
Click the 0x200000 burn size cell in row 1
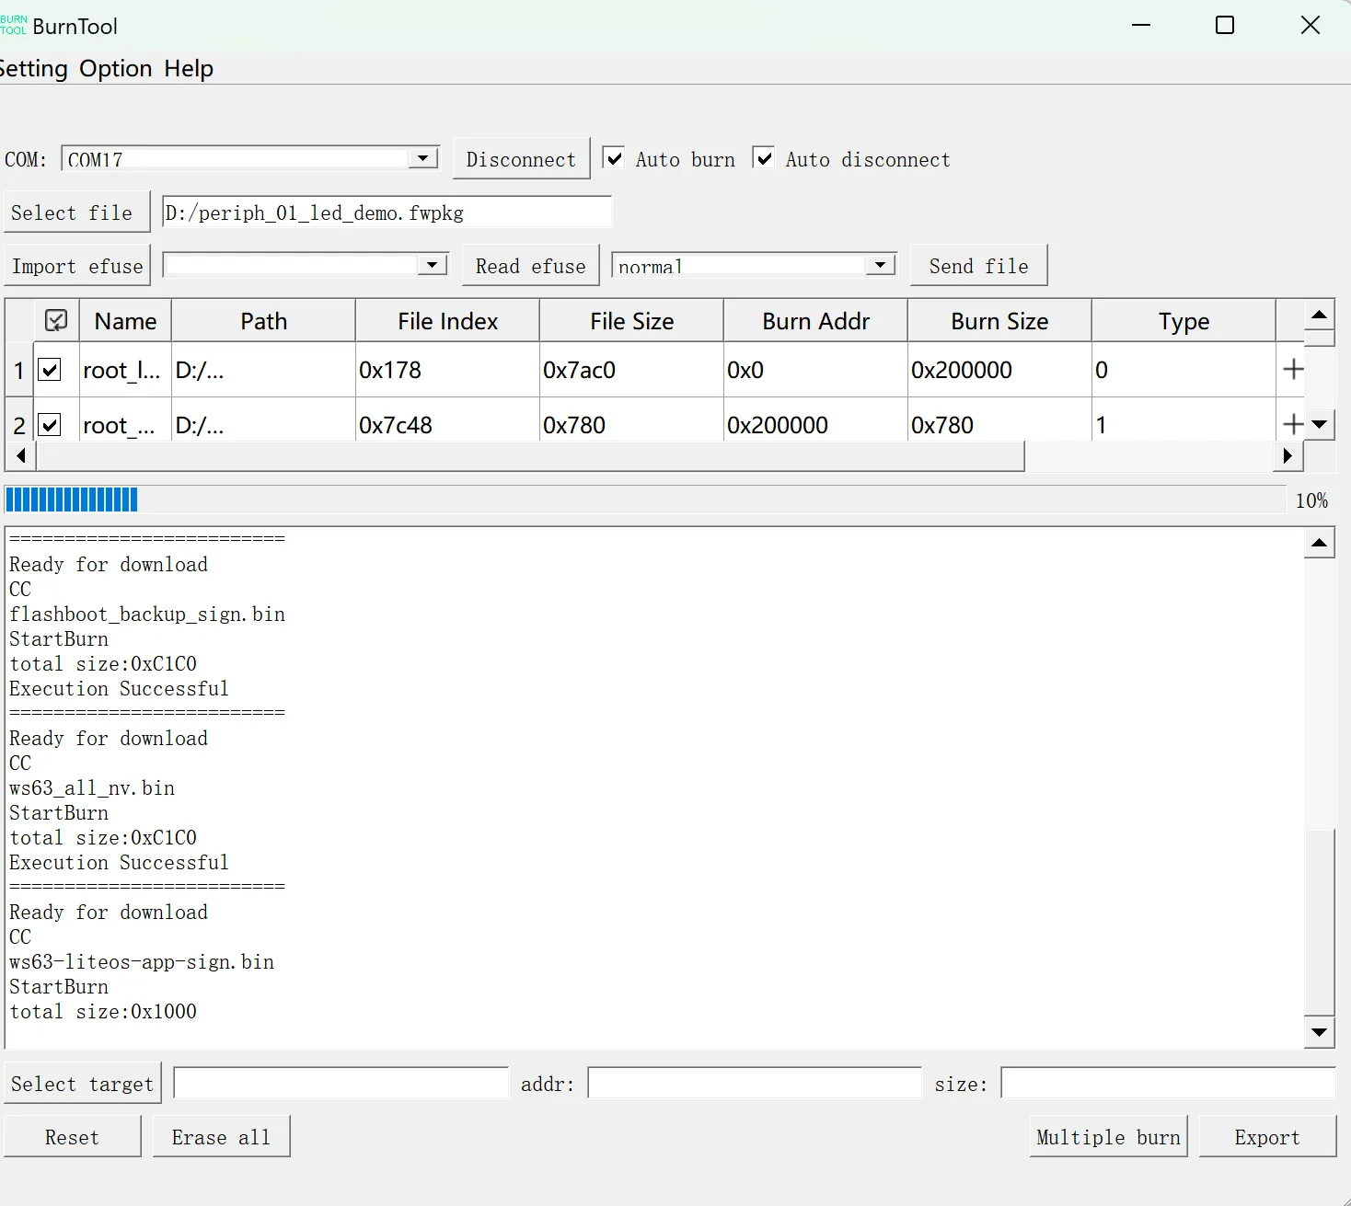pos(999,370)
